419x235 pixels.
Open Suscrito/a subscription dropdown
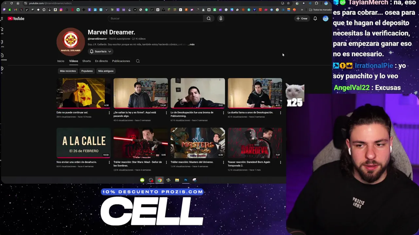point(100,52)
